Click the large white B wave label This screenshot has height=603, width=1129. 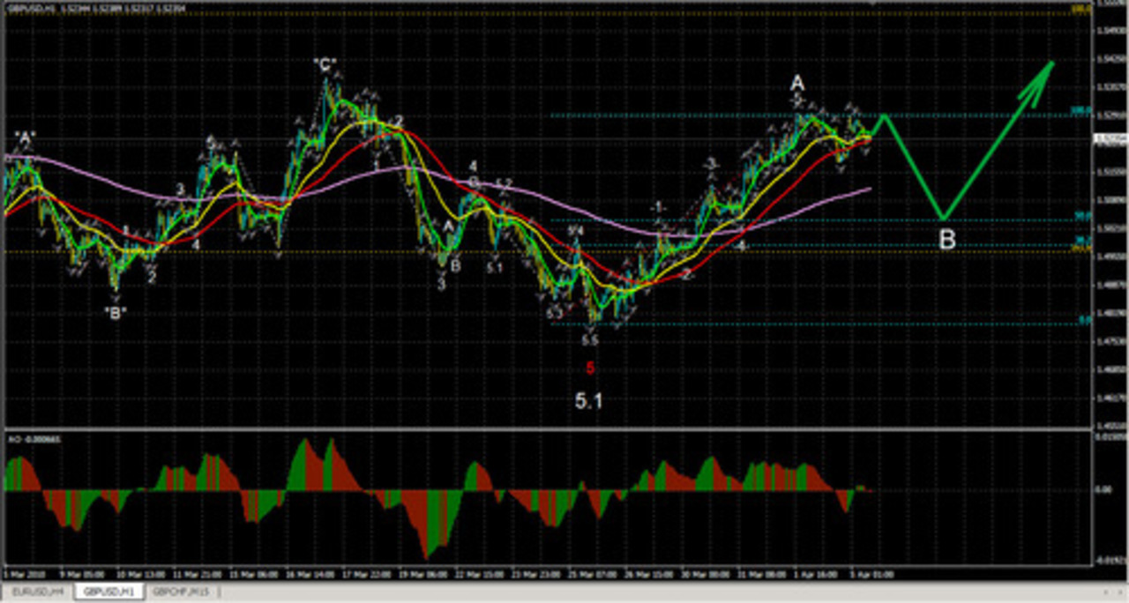[x=946, y=239]
